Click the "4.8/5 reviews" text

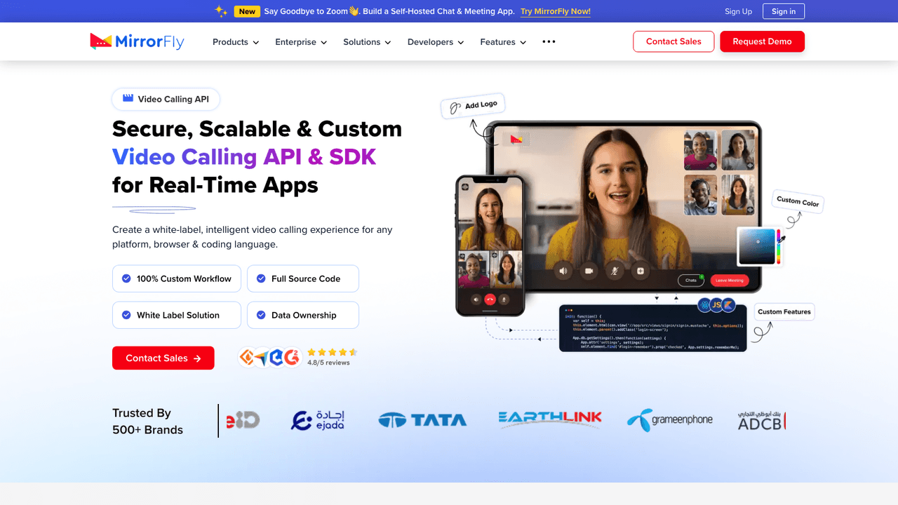click(x=328, y=363)
